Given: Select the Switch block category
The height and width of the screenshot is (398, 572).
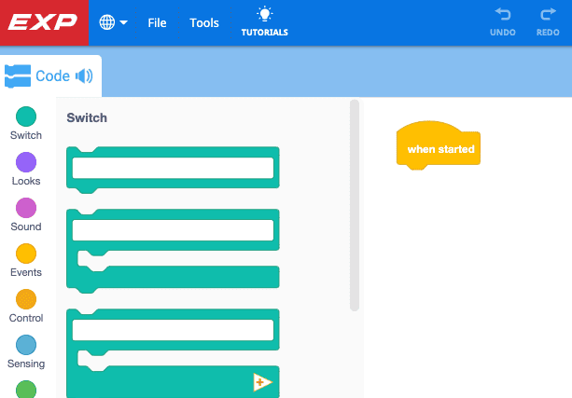Looking at the screenshot, I should coord(26,122).
